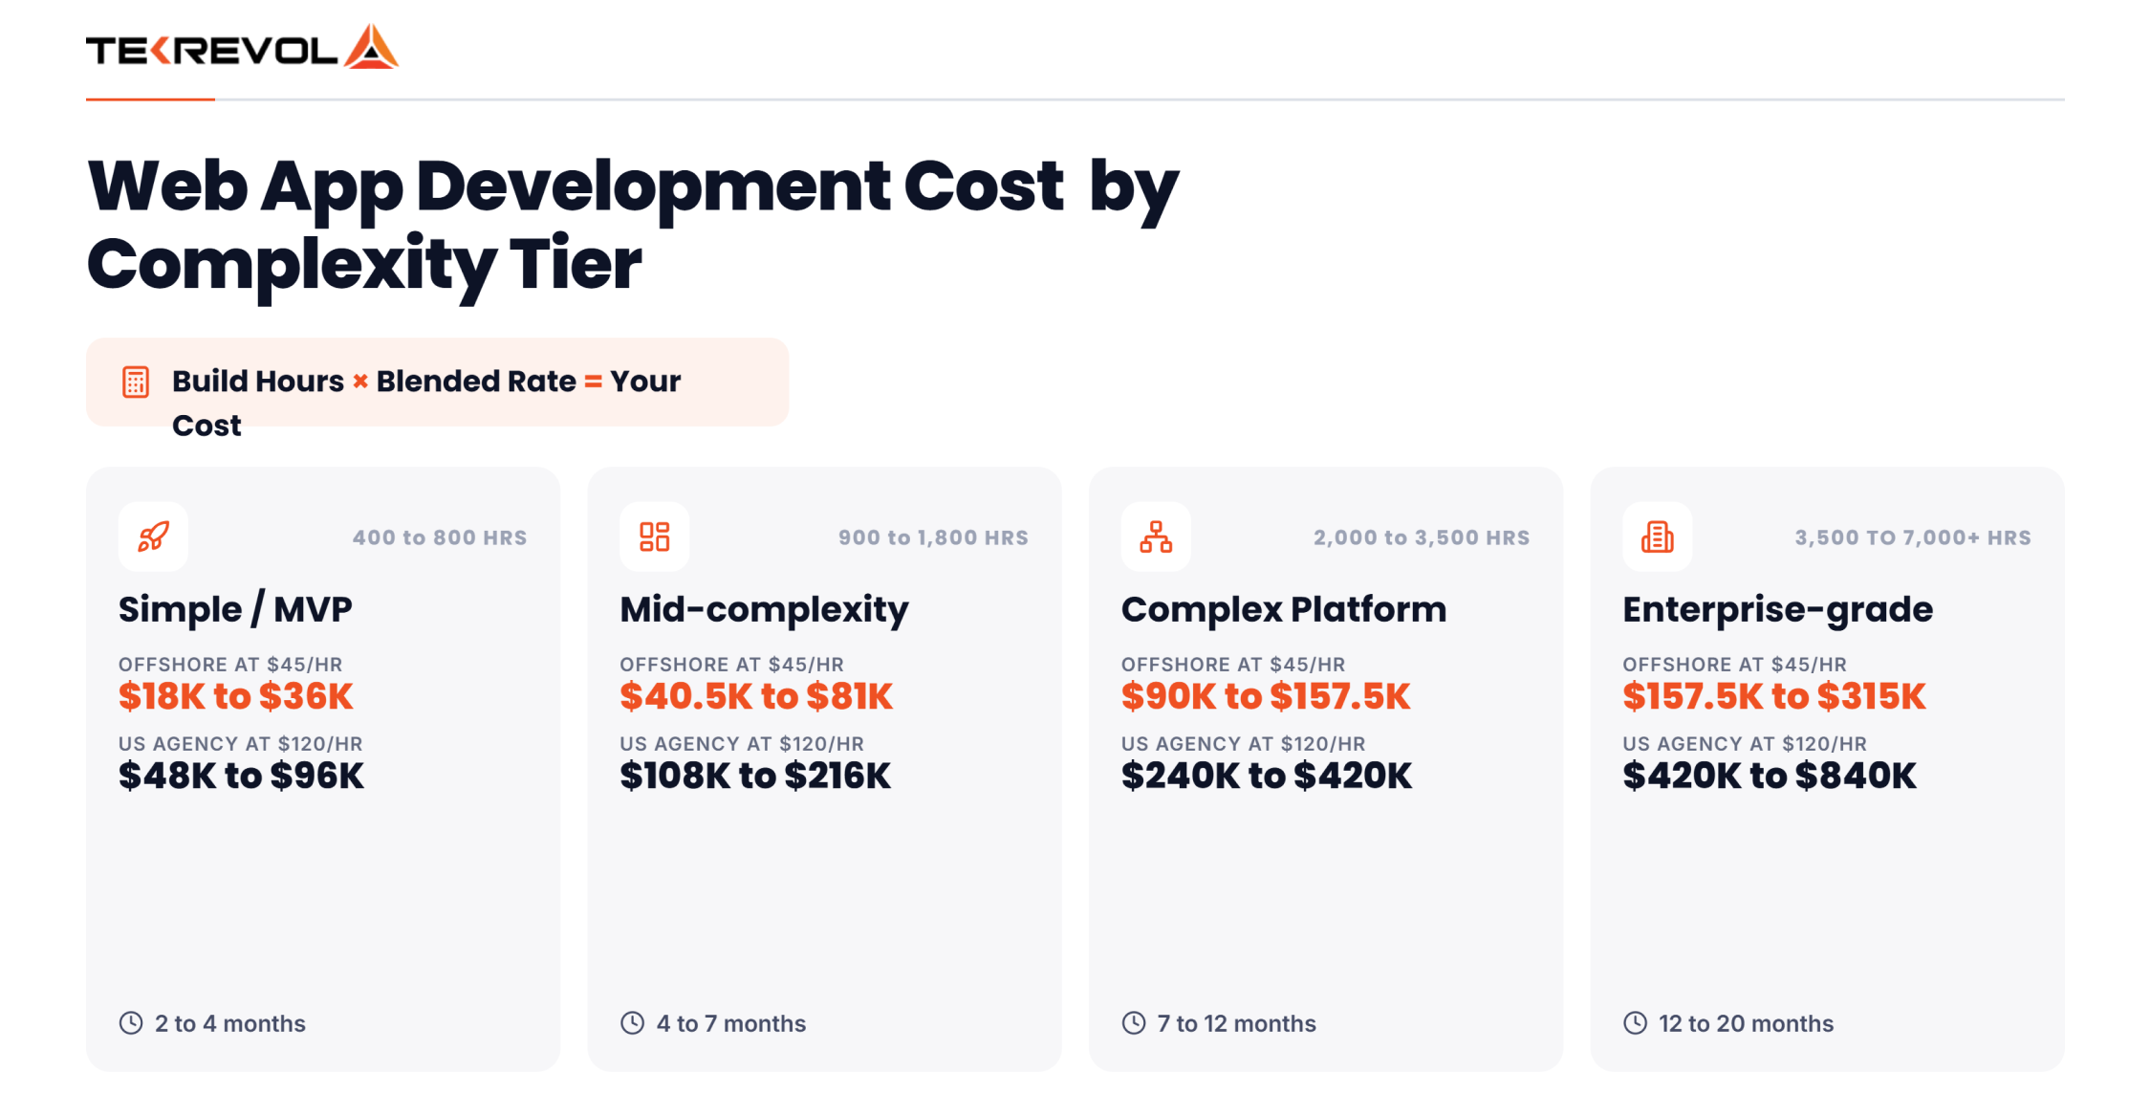Click the rocket icon on Simple / MVP card
This screenshot has width=2151, height=1095.
[153, 537]
